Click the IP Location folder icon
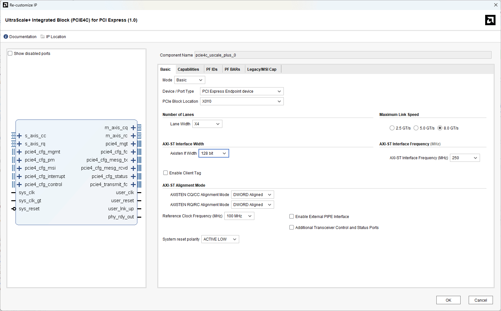Viewport: 501px width, 311px height. (x=43, y=36)
